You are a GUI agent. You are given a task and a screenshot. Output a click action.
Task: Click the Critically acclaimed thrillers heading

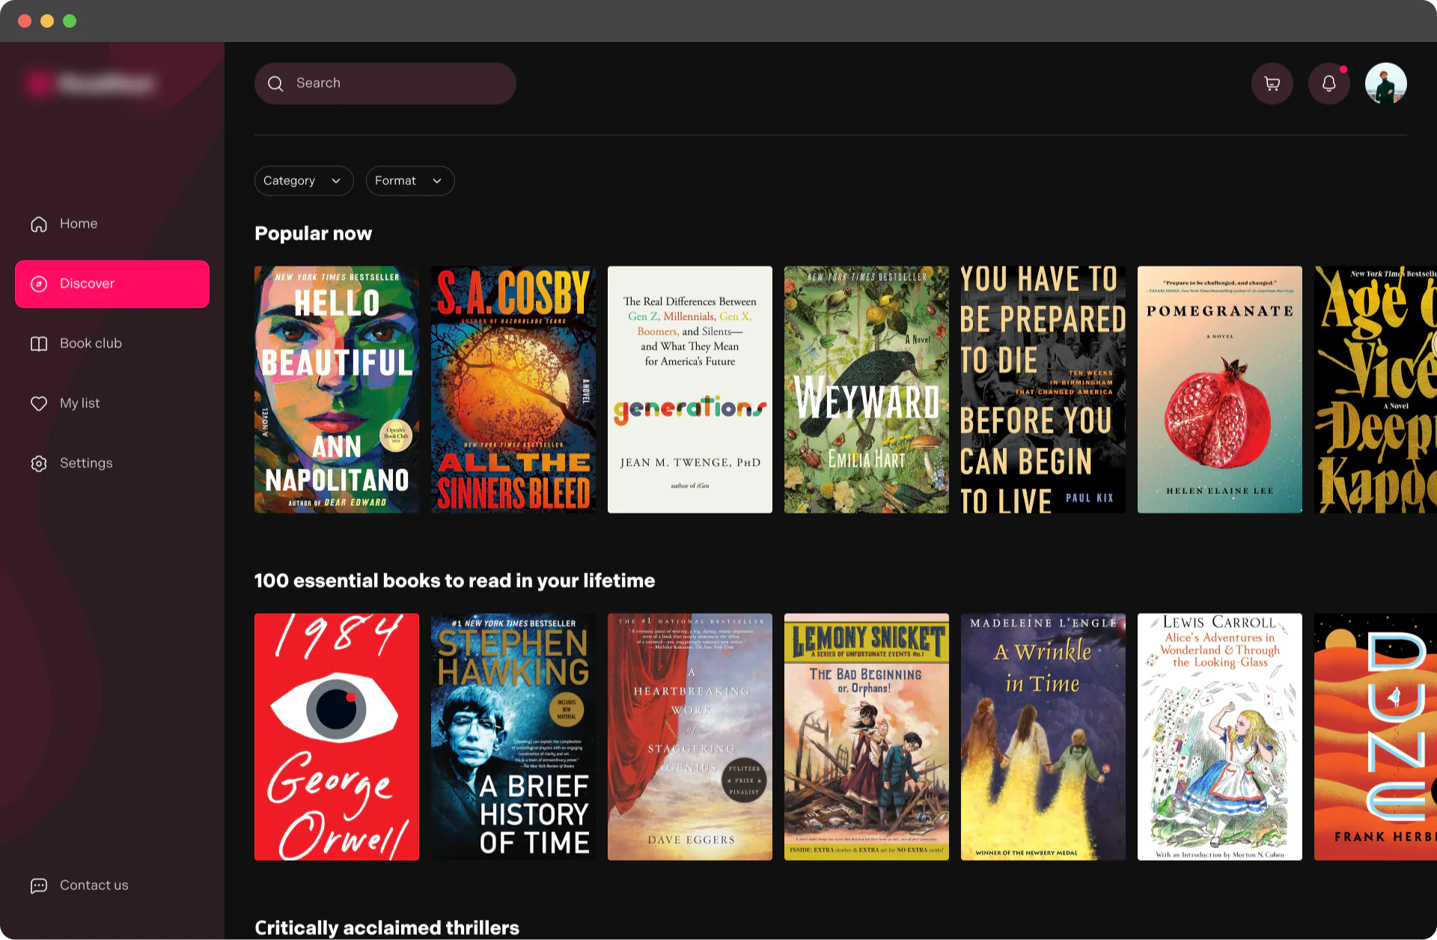(387, 928)
